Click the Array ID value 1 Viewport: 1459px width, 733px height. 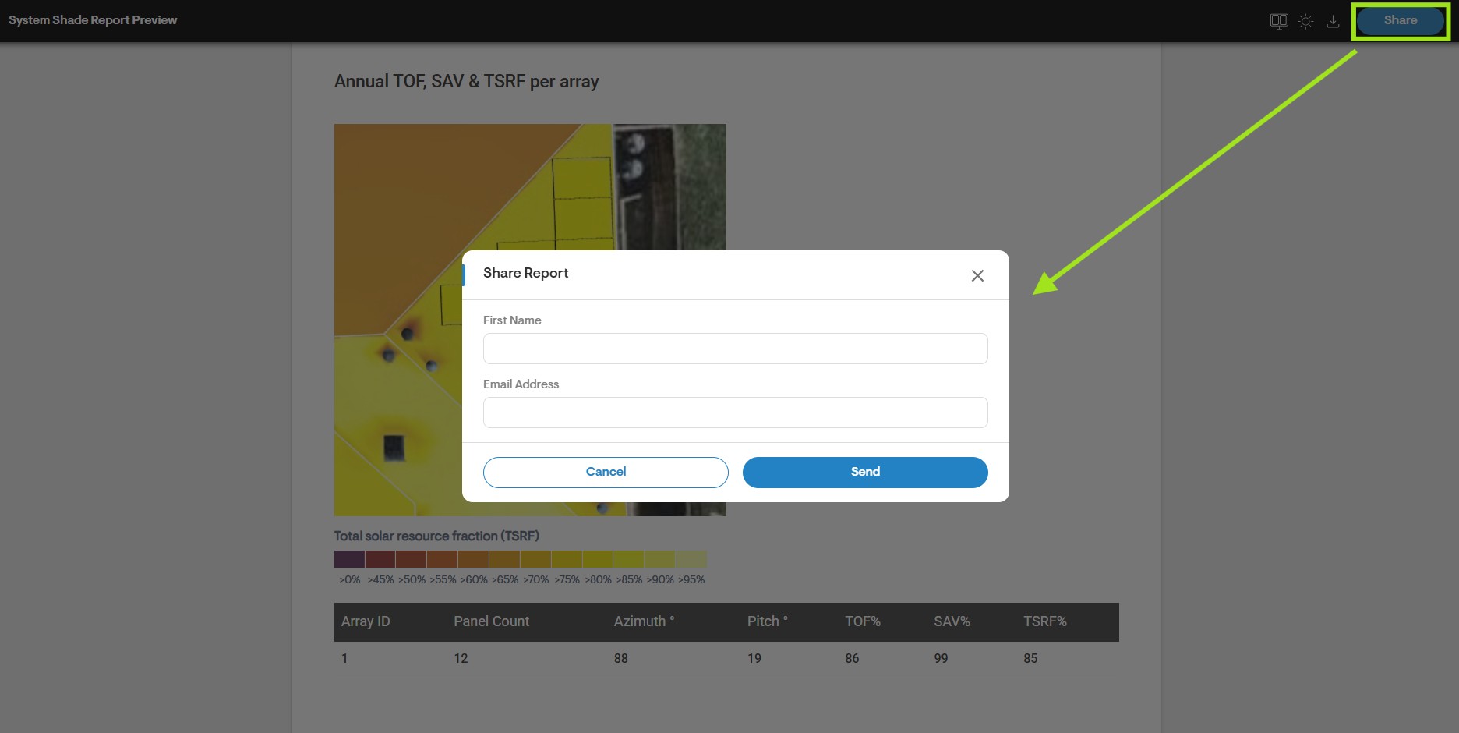(x=344, y=659)
